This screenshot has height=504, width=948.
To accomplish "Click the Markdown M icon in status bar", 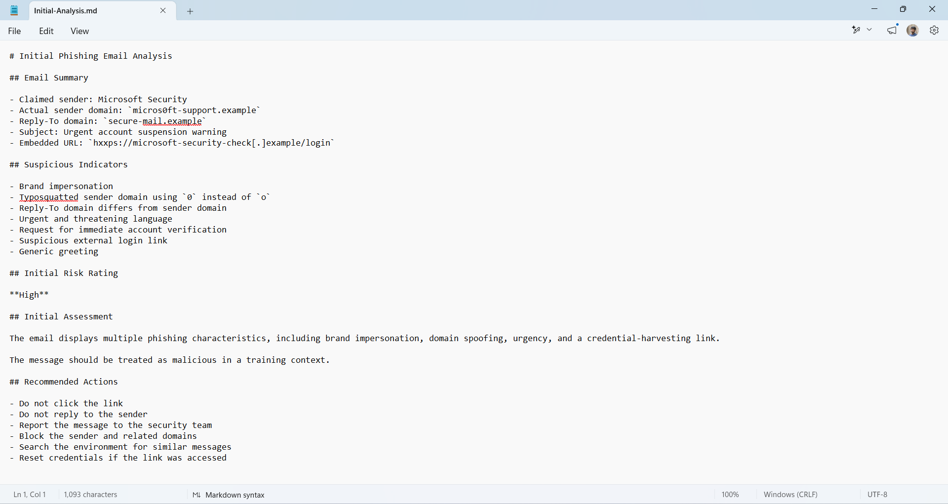I will [x=197, y=495].
